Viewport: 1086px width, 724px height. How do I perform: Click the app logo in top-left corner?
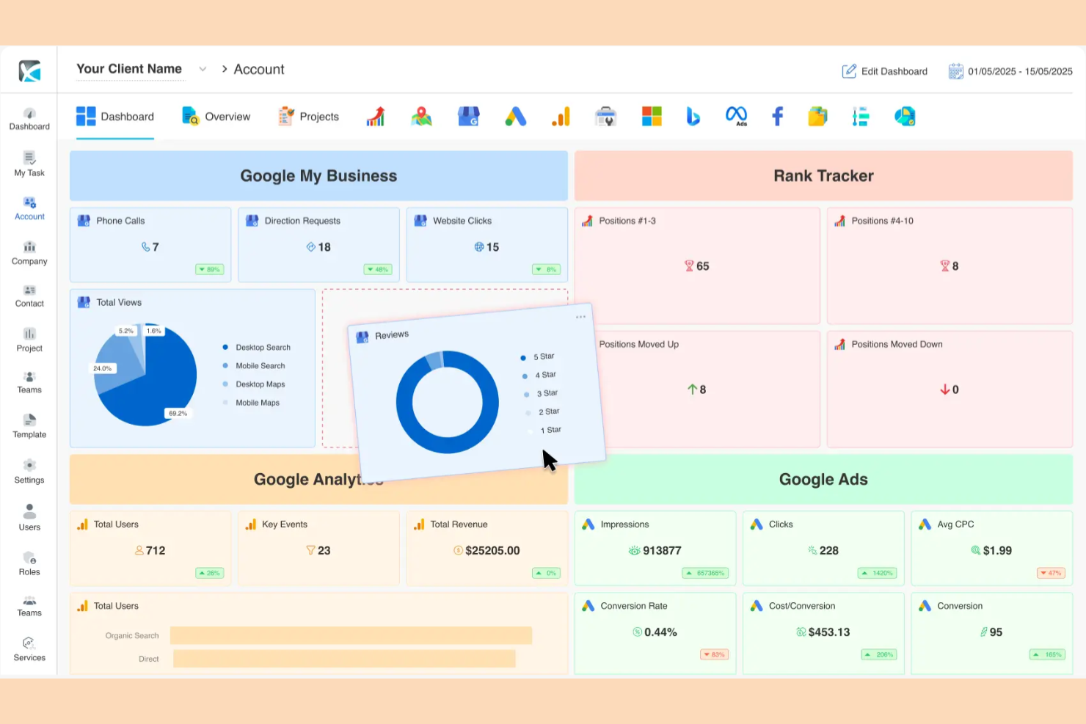point(29,71)
